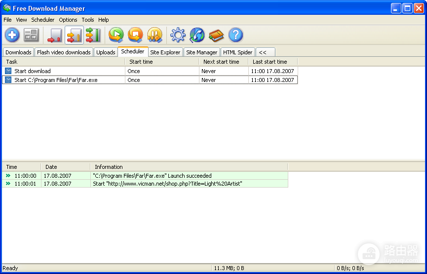The image size is (427, 274).
Task: Click the '11:00:01' log time entry
Action: pyautogui.click(x=25, y=184)
